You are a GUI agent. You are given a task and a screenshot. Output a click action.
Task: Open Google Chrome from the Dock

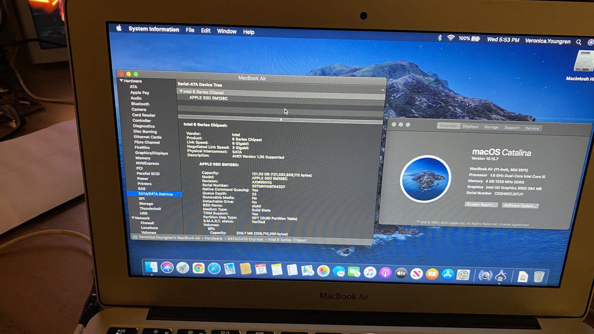point(198,268)
